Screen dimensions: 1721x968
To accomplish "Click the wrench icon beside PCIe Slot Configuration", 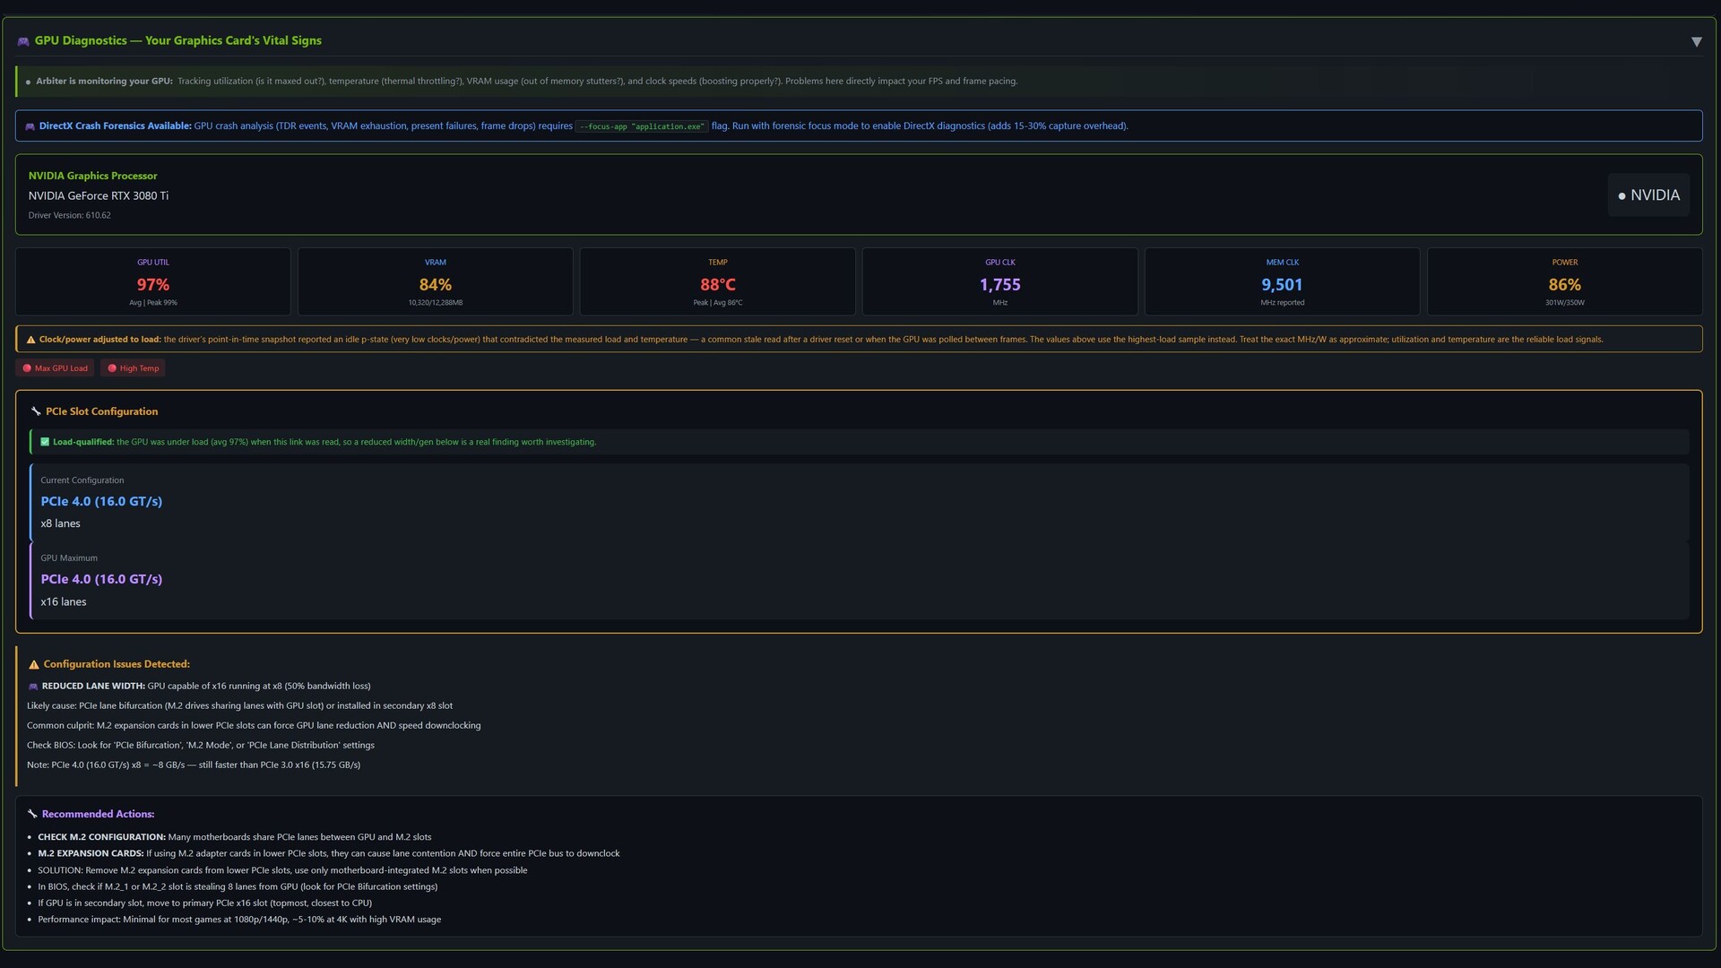I will click(x=36, y=411).
